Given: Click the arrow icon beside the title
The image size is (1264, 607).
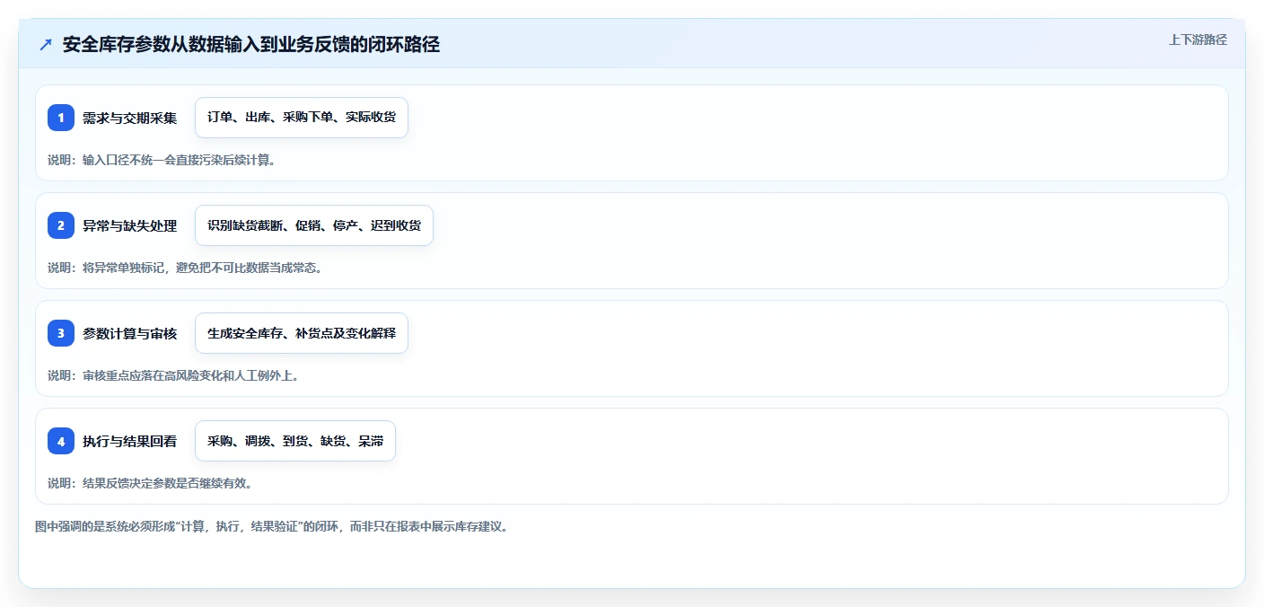Looking at the screenshot, I should [x=46, y=45].
